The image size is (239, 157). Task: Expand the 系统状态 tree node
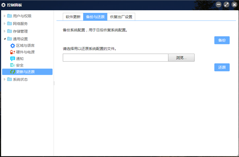[4, 79]
